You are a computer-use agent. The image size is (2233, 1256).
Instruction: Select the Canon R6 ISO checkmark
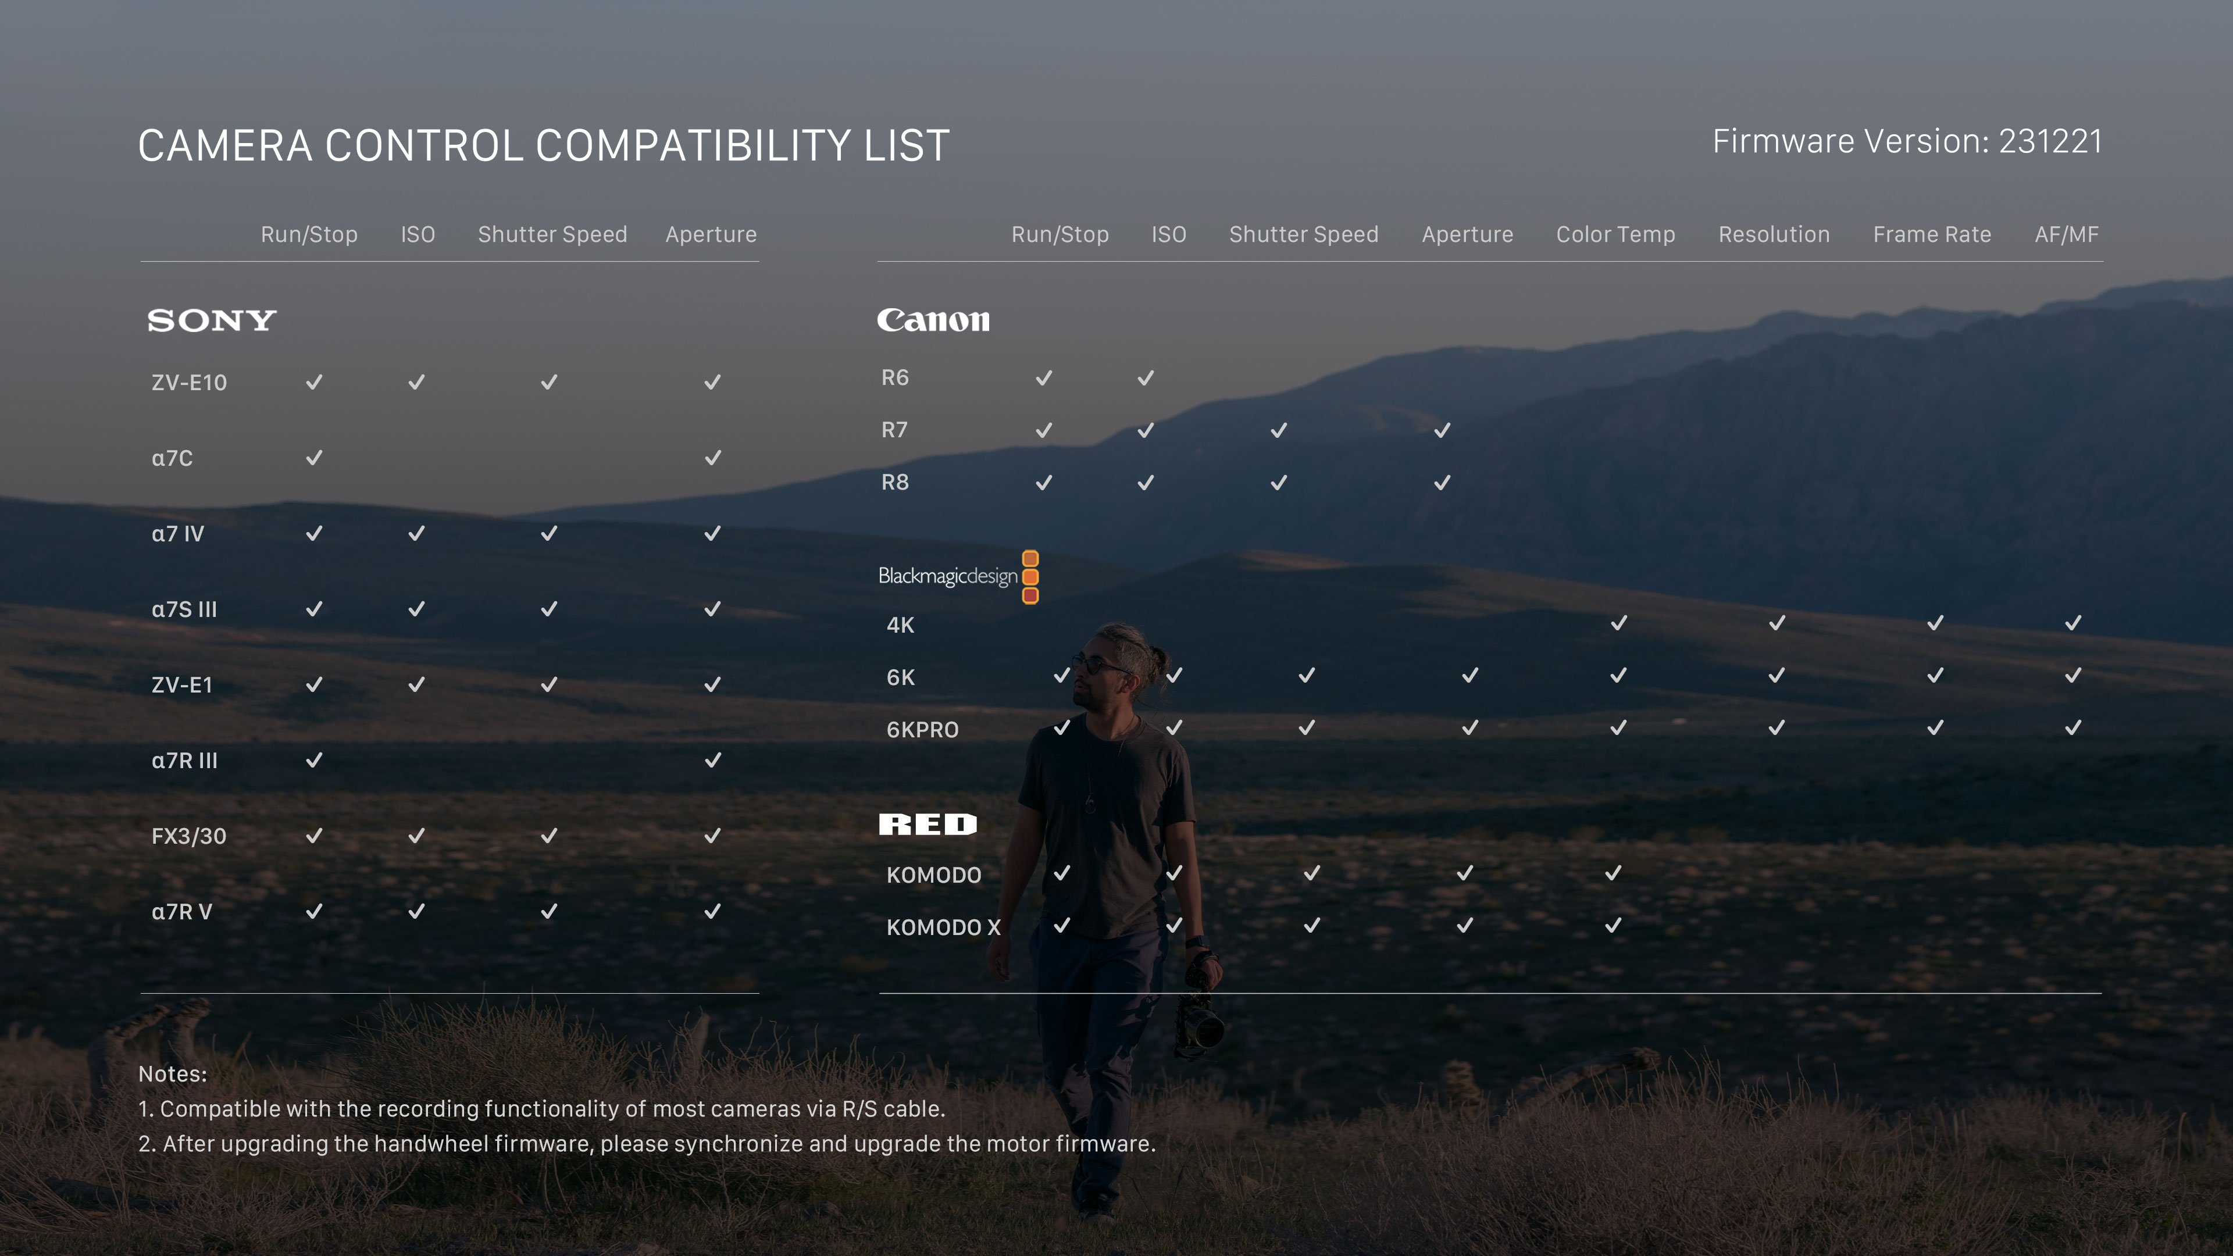pos(1146,378)
